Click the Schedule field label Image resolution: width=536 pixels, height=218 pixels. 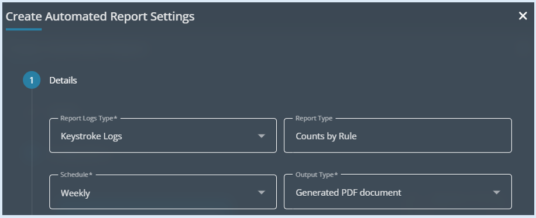[77, 175]
